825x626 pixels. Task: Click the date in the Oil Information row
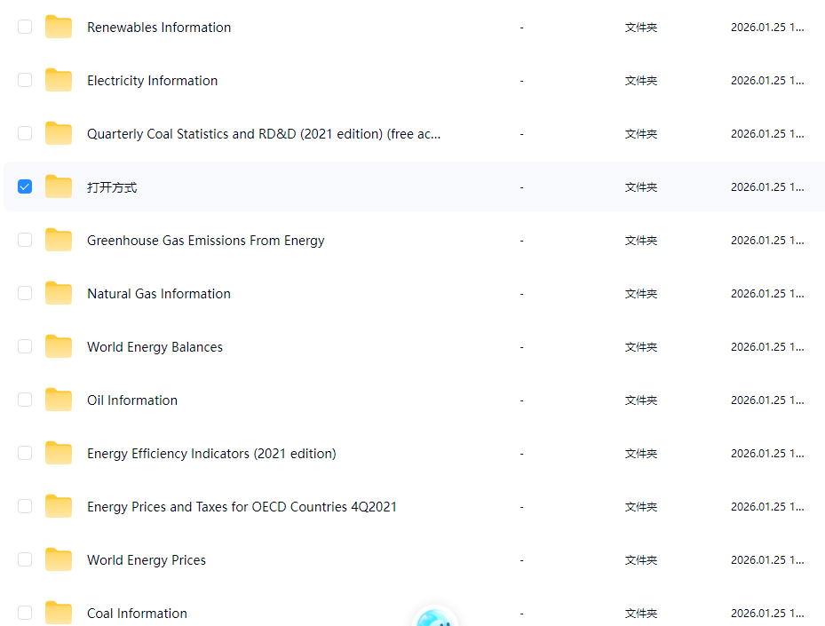click(x=767, y=400)
